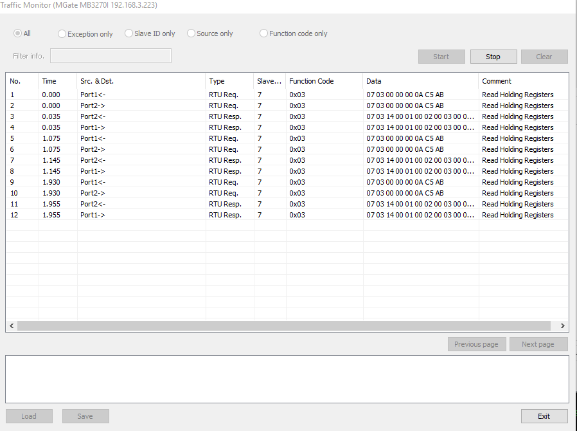Click Port2-> in row 6
The height and width of the screenshot is (431, 577).
coord(93,149)
